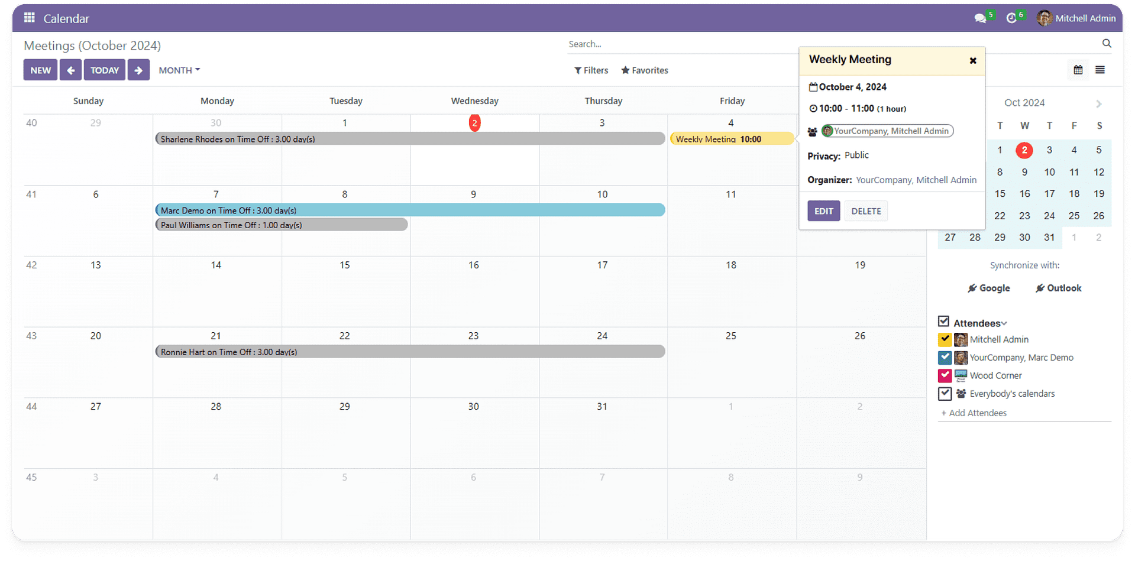Enable Everybody's calendars checkbox
This screenshot has height=561, width=1135.
pos(945,394)
